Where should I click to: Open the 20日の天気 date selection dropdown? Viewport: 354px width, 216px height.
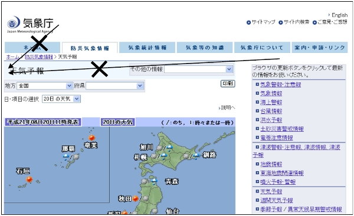click(x=61, y=99)
